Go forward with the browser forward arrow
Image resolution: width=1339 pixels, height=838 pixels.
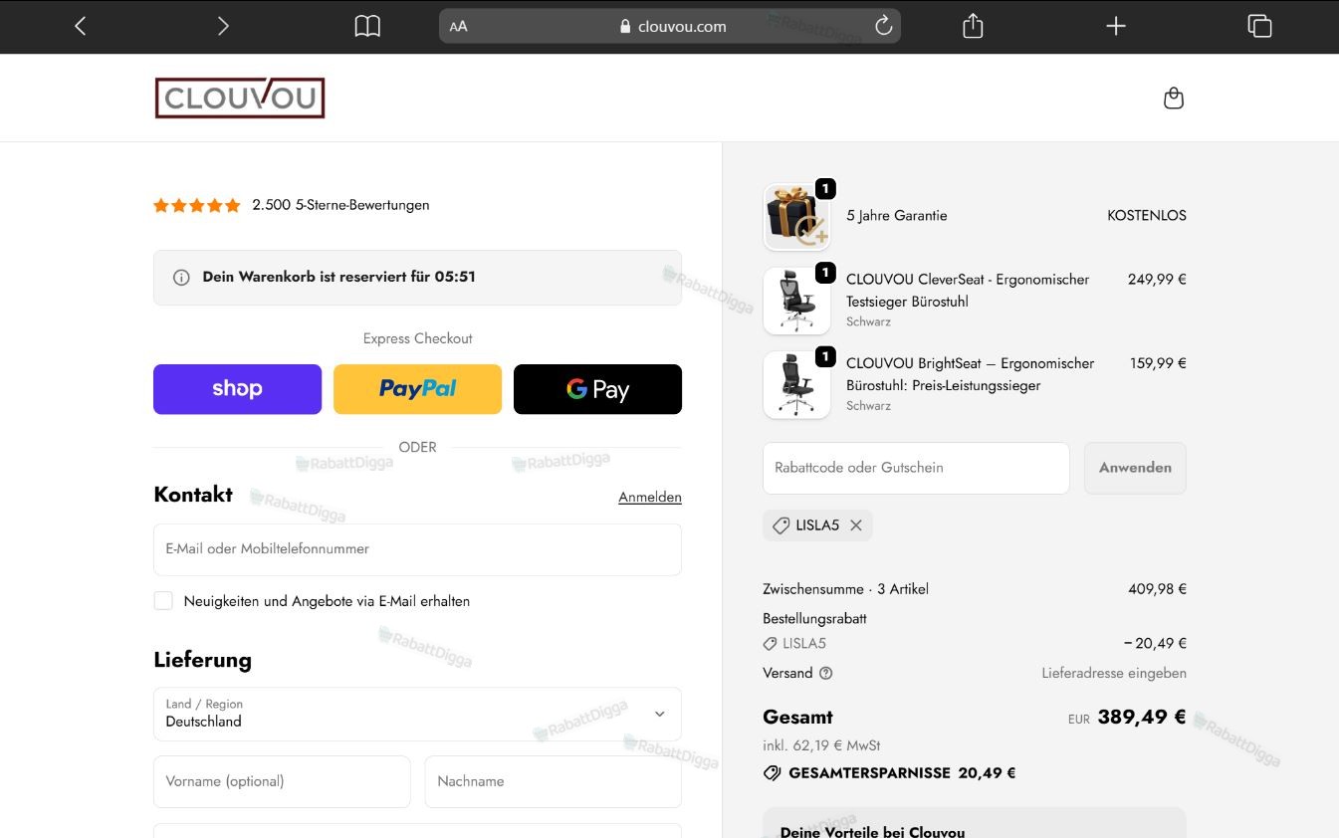223,26
